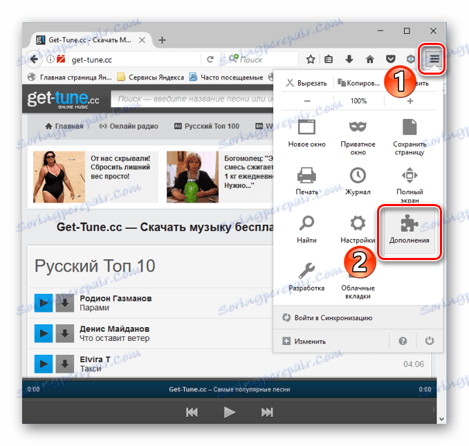Open Русский Топ 100 link
469x446 pixels.
click(x=207, y=126)
